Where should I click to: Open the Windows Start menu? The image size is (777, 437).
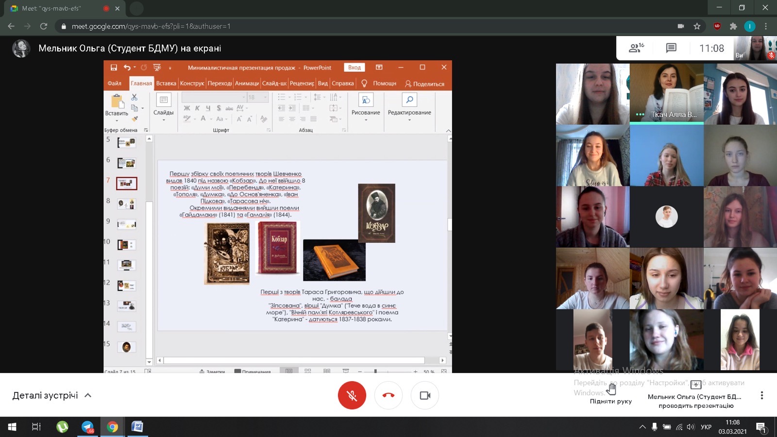[x=12, y=427]
